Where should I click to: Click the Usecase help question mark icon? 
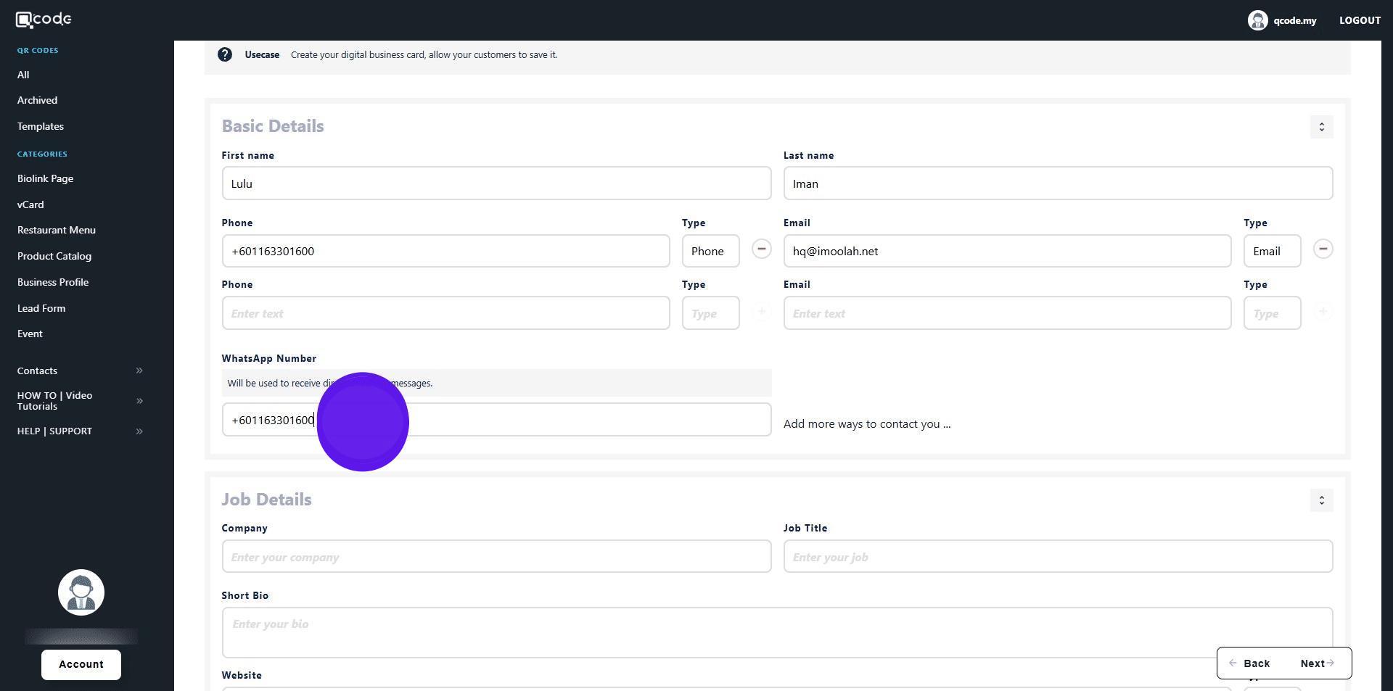coord(225,55)
